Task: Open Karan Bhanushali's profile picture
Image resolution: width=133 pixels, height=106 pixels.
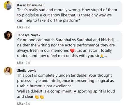Action: point(8,5)
